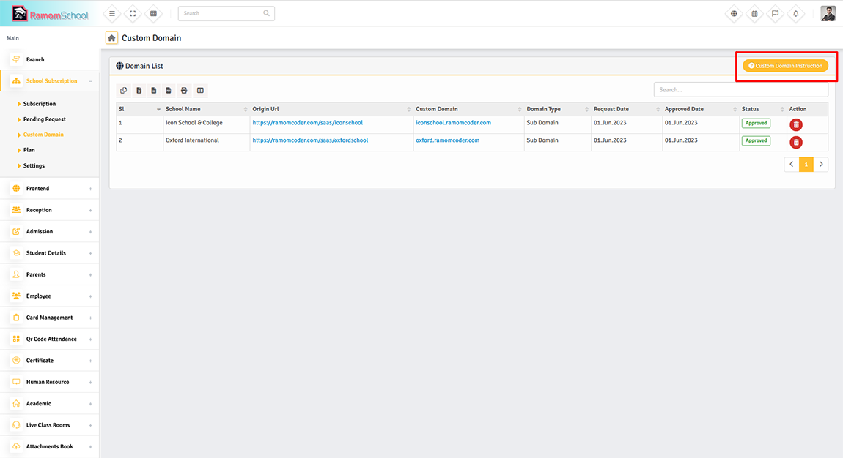Select Plan in the subscription submenu

[29, 150]
